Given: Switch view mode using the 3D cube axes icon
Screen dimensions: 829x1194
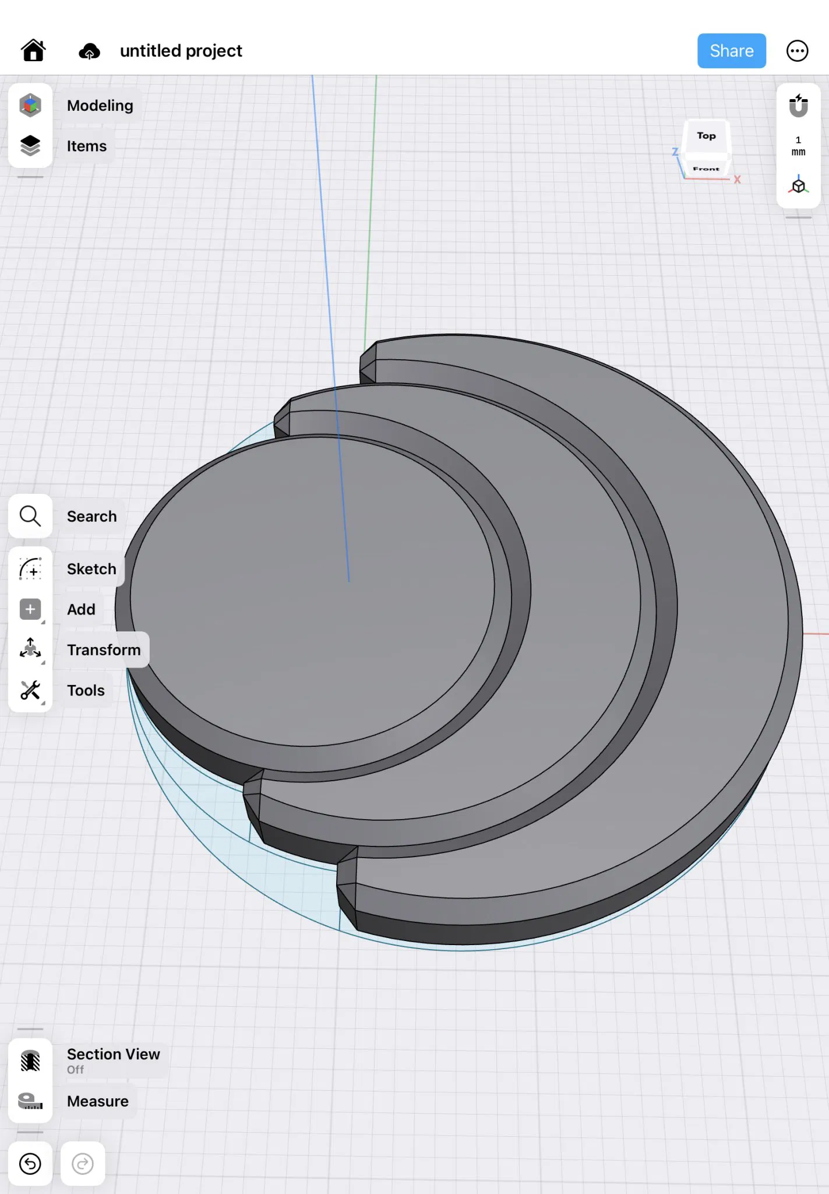Looking at the screenshot, I should pos(798,185).
